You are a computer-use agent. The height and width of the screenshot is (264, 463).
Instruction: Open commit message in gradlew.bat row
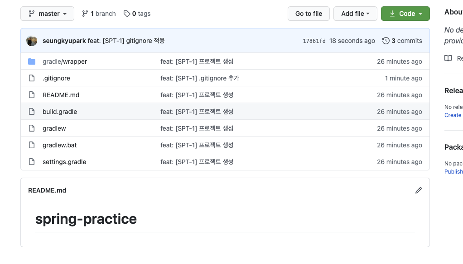pyautogui.click(x=197, y=145)
